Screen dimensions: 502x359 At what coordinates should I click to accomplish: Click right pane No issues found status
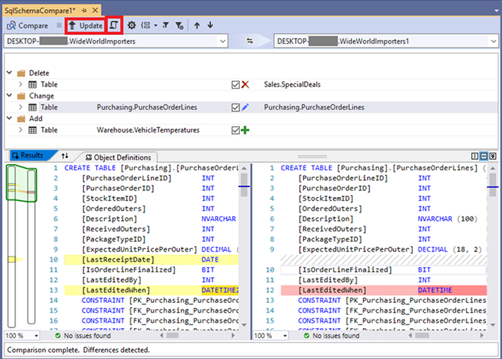332,336
